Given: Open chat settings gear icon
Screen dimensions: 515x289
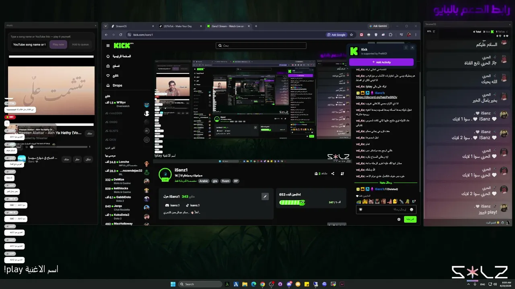Looking at the screenshot, I should tap(399, 219).
